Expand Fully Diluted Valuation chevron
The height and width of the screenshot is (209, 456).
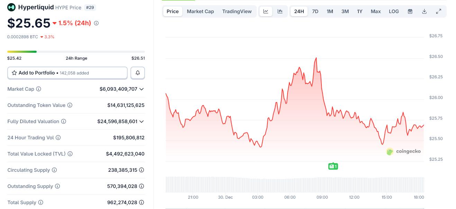coord(141,121)
